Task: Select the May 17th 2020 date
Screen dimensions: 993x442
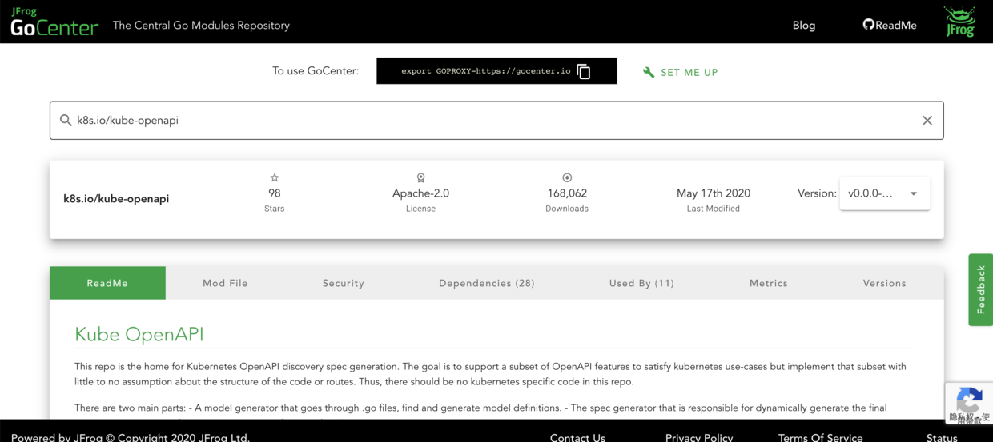Action: pos(714,193)
